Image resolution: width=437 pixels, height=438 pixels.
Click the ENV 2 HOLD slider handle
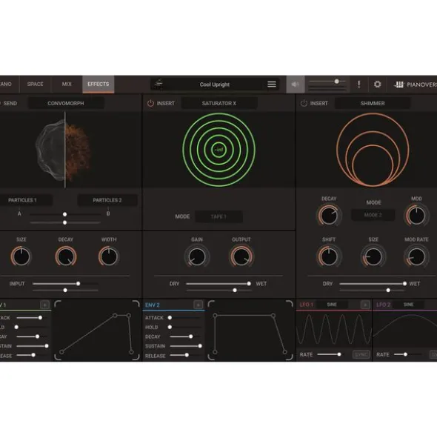click(170, 327)
